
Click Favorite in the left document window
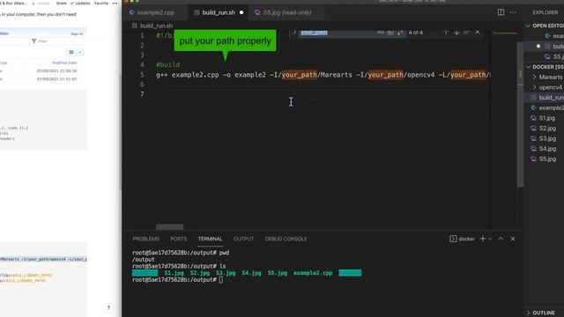pyautogui.click(x=101, y=4)
